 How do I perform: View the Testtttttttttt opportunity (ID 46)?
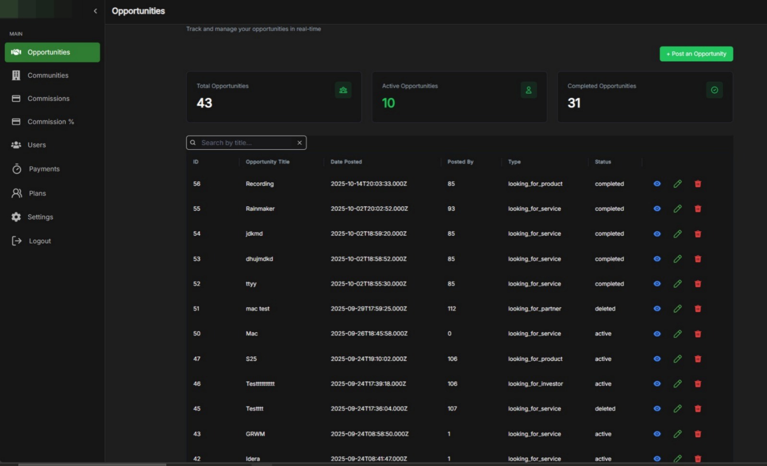point(657,383)
